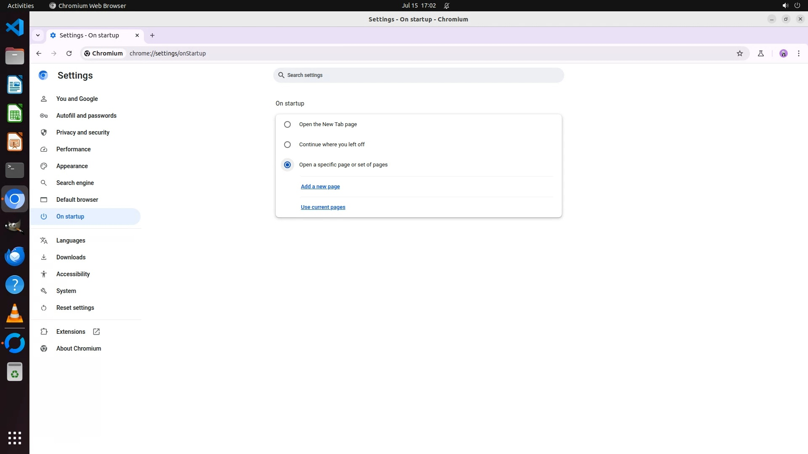Open Chromium three-dot menu
Viewport: 808px width, 454px height.
coord(798,53)
